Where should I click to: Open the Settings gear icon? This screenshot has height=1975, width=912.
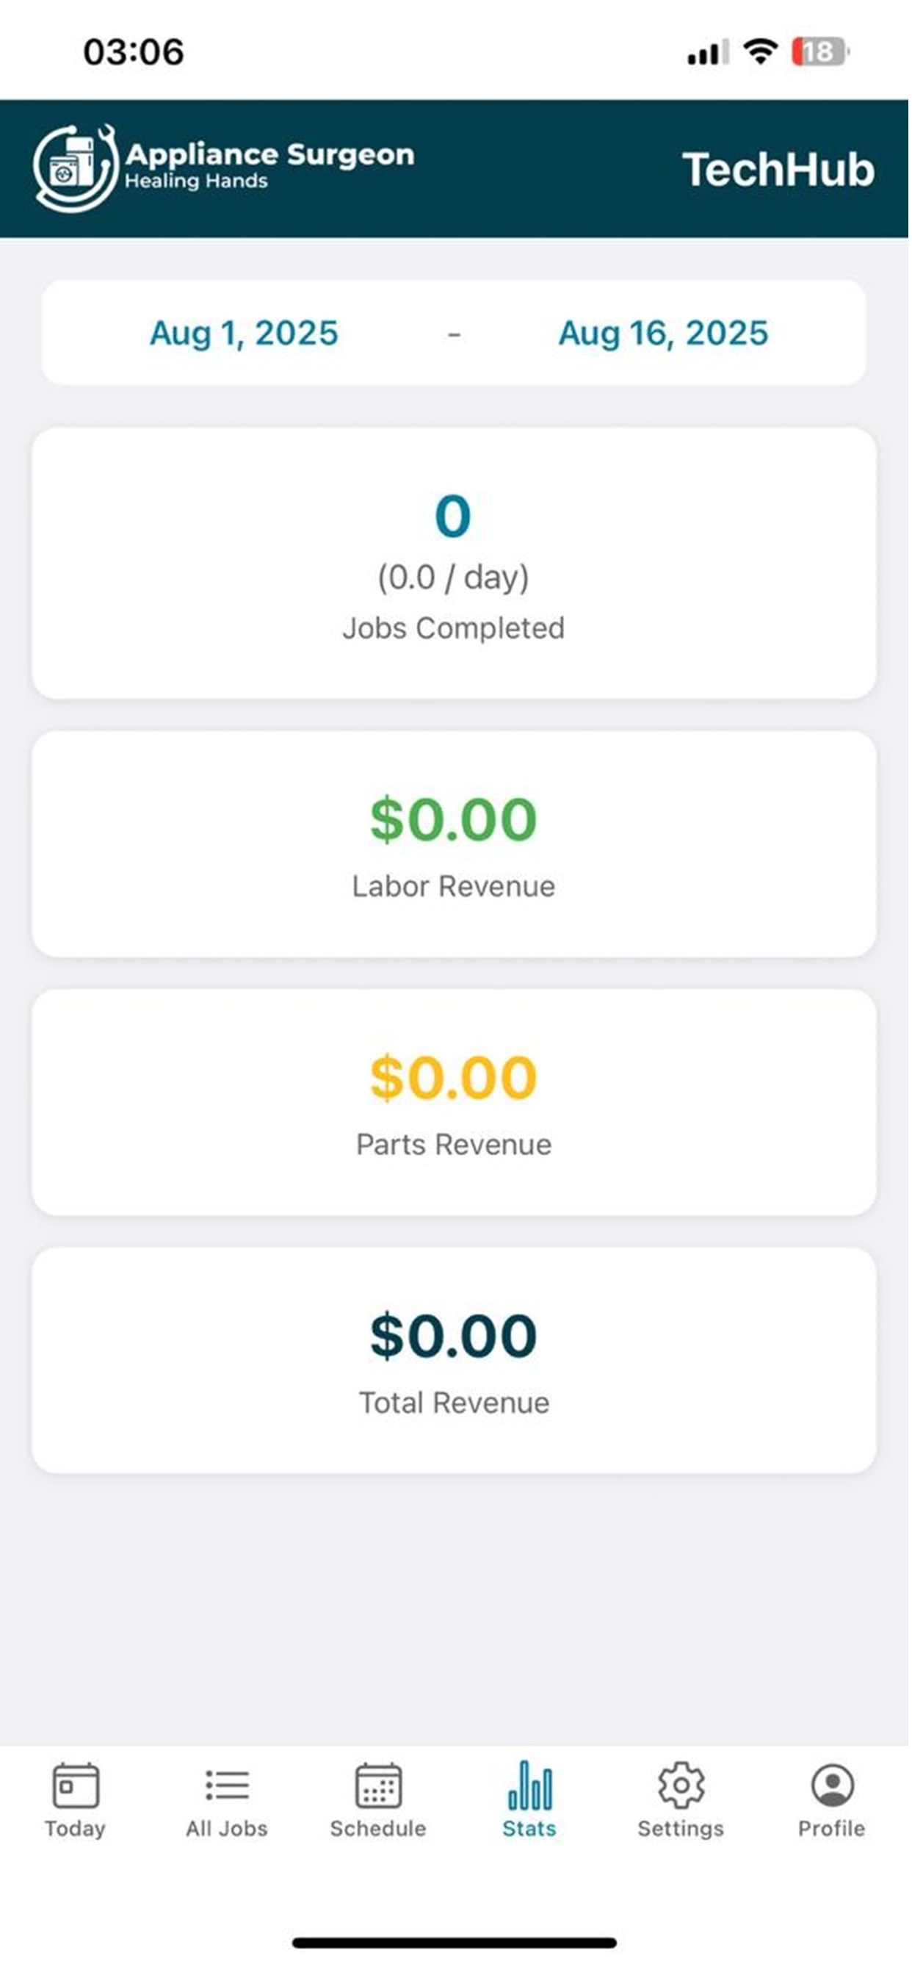[x=681, y=1785]
